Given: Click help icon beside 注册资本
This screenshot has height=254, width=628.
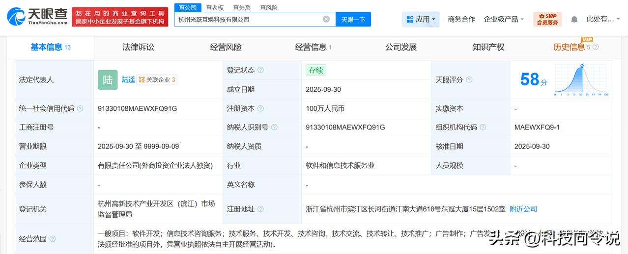Looking at the screenshot, I should 260,108.
